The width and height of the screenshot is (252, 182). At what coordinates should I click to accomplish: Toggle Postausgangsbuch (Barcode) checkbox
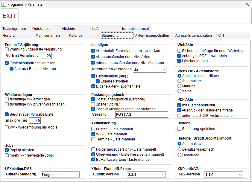[x=93, y=99]
